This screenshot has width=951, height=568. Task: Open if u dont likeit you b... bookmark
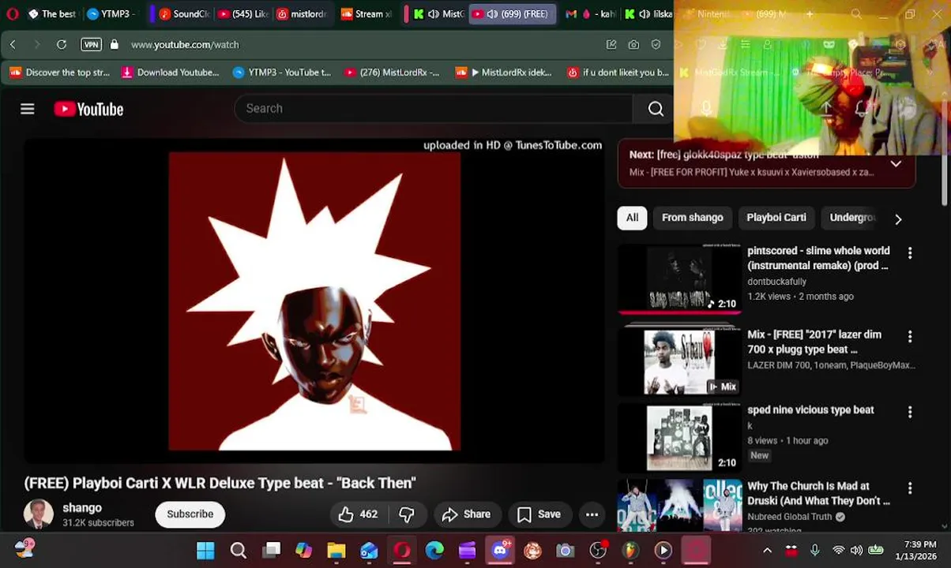point(618,73)
